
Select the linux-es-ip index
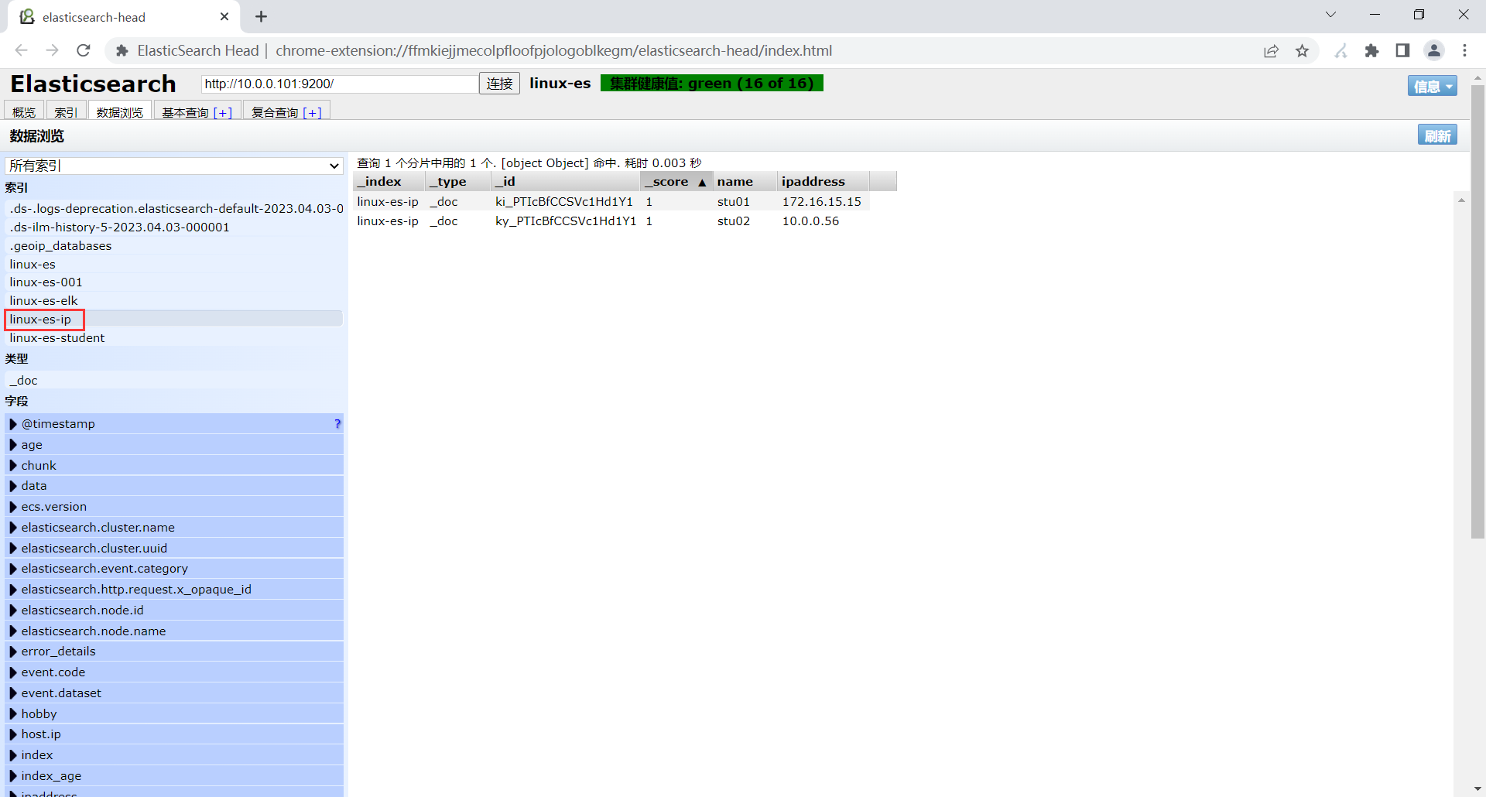(174, 319)
